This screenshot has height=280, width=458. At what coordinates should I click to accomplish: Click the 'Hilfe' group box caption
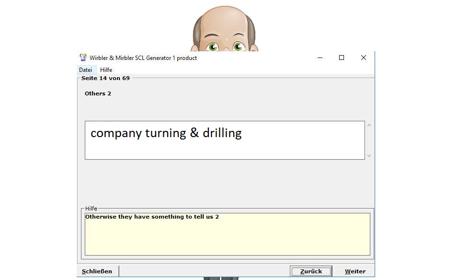click(x=91, y=209)
